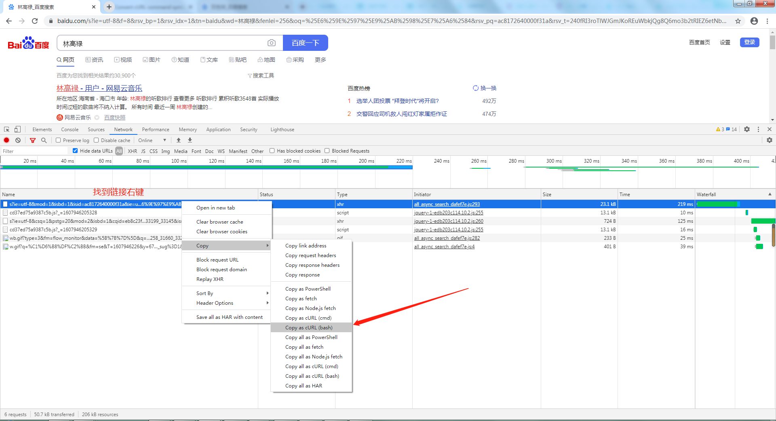Click the warnings count badge icon

pos(720,129)
